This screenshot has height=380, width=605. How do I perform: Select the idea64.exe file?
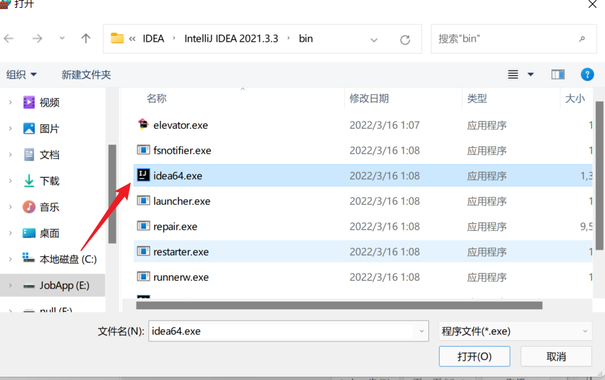click(363, 175)
